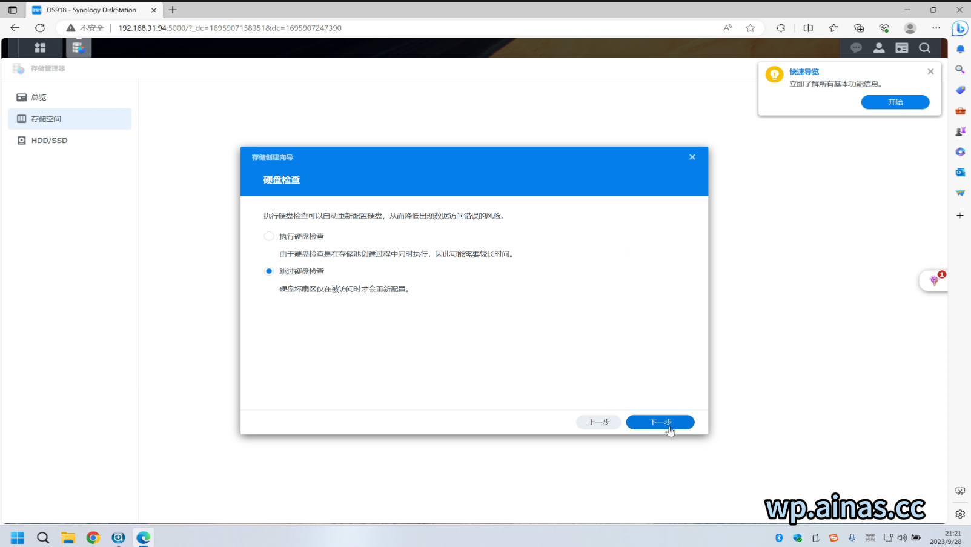Open the 总览 overview section

click(x=39, y=98)
